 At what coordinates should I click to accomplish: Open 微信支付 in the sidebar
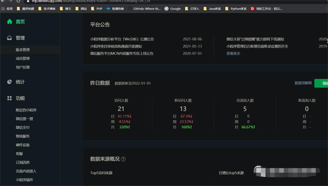tap(22, 128)
